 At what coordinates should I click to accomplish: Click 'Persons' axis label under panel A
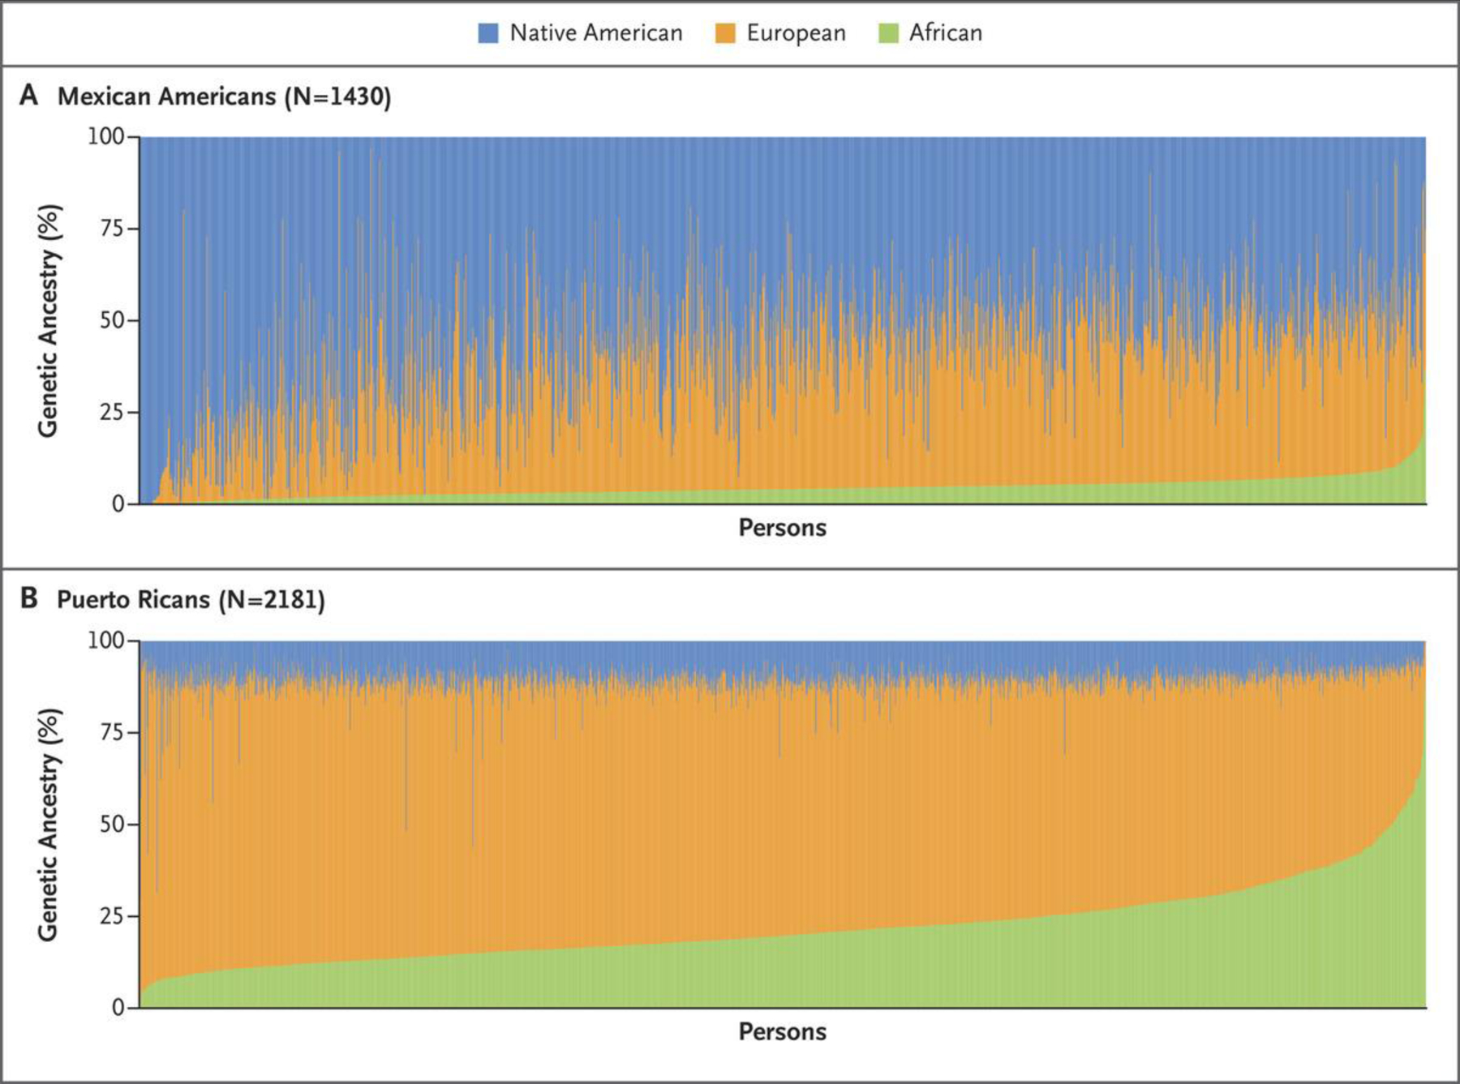click(x=782, y=528)
